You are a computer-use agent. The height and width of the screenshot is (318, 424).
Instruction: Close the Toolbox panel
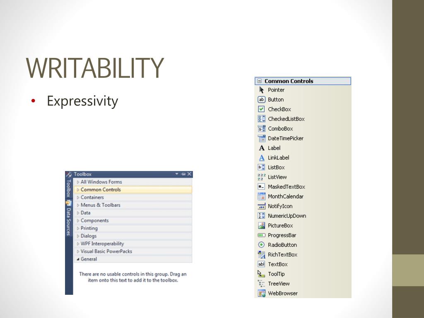point(189,174)
